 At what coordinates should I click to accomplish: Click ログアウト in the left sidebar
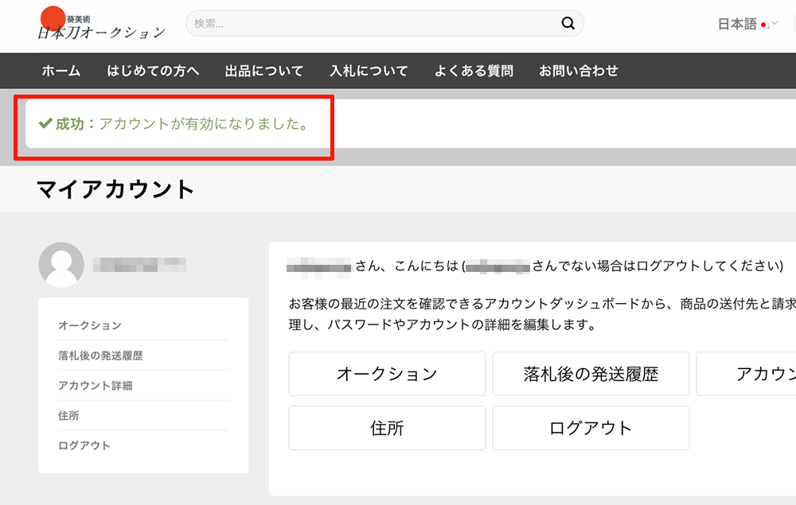click(x=84, y=445)
